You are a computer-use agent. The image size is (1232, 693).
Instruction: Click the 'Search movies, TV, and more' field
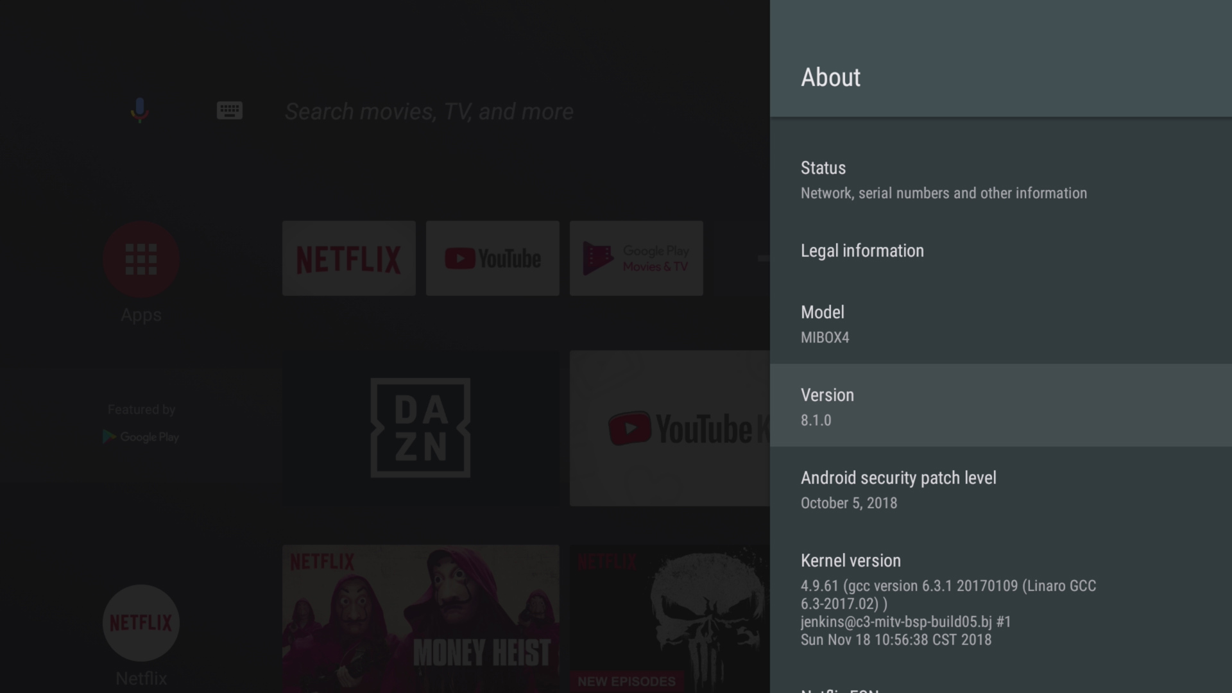429,111
